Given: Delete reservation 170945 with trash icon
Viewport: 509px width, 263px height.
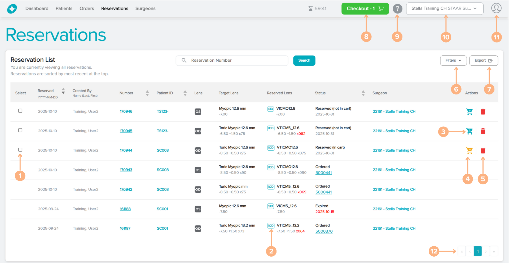Looking at the screenshot, I should pyautogui.click(x=483, y=131).
